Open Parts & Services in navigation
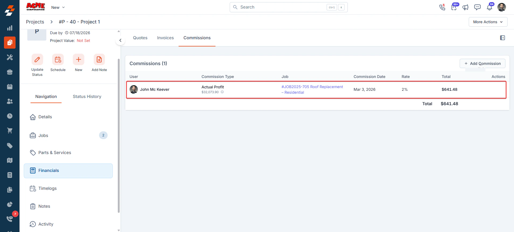 [68, 153]
